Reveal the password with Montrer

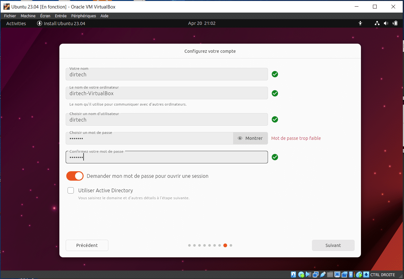click(250, 138)
